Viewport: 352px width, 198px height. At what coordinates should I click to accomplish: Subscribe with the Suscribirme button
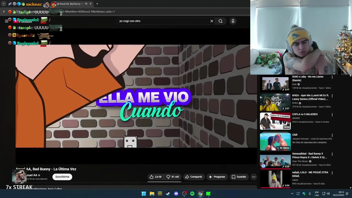(x=62, y=177)
